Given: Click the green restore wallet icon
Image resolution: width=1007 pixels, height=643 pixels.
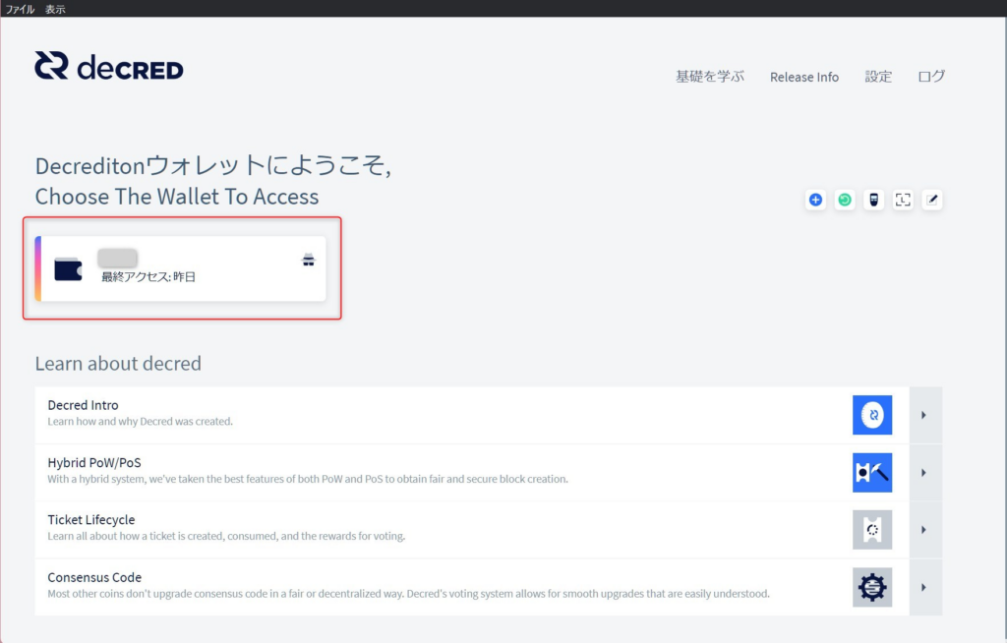Looking at the screenshot, I should [845, 200].
